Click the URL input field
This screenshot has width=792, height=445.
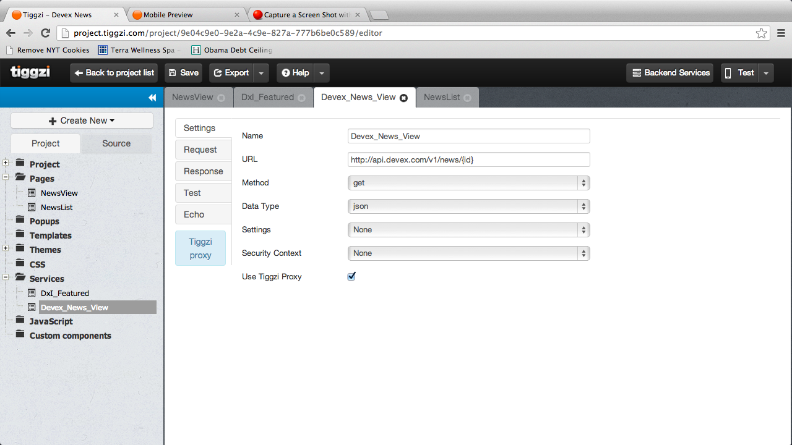click(x=468, y=159)
